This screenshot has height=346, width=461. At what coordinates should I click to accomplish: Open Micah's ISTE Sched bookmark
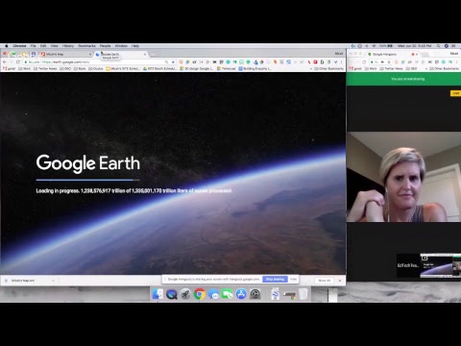[123, 68]
